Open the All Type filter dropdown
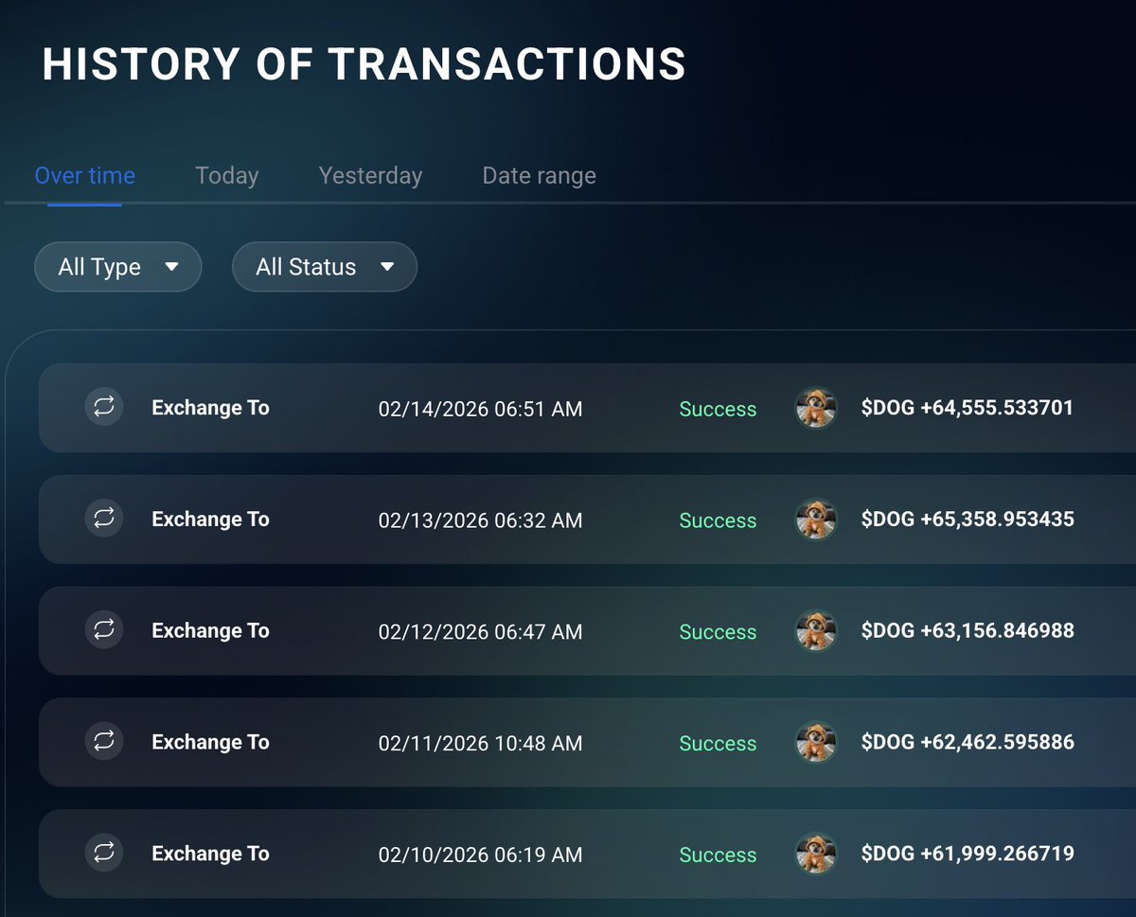Viewport: 1136px width, 917px height. 117,267
